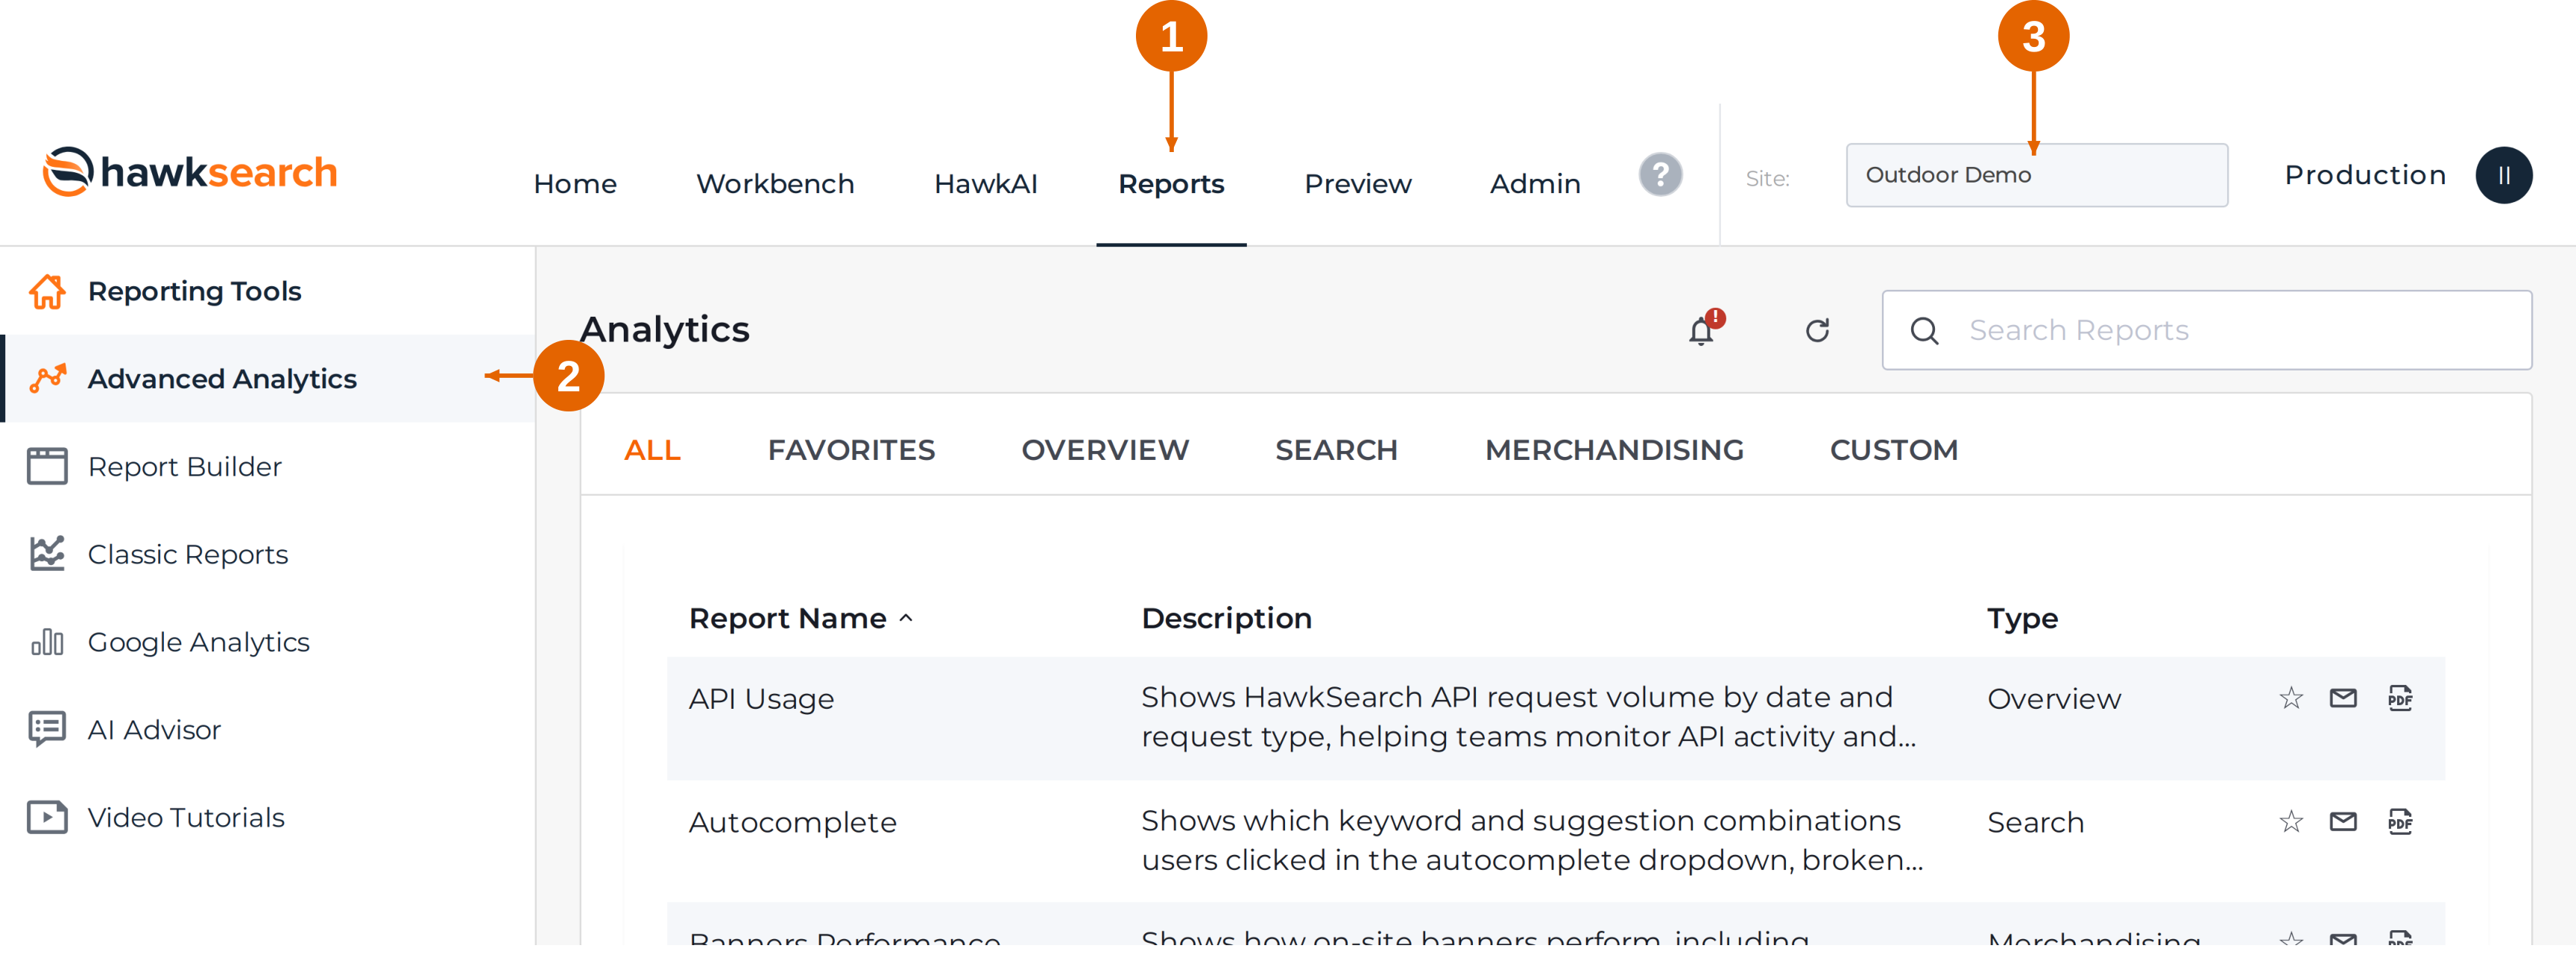Click the Video Tutorials play icon
This screenshot has height=966, width=2576.
47,817
